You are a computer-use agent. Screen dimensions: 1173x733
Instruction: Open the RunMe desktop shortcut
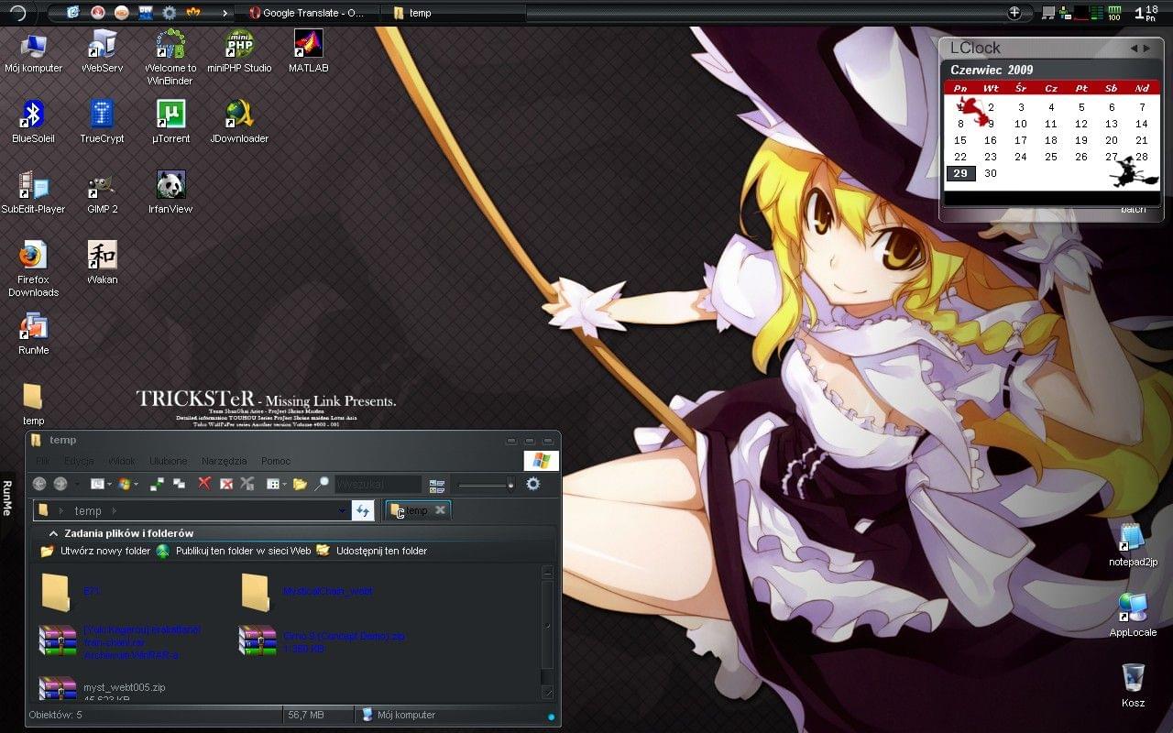pyautogui.click(x=33, y=334)
